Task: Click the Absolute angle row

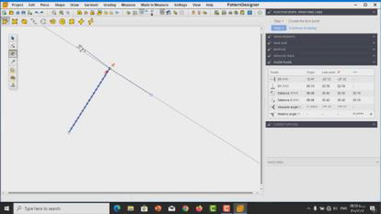Action: click(321, 107)
